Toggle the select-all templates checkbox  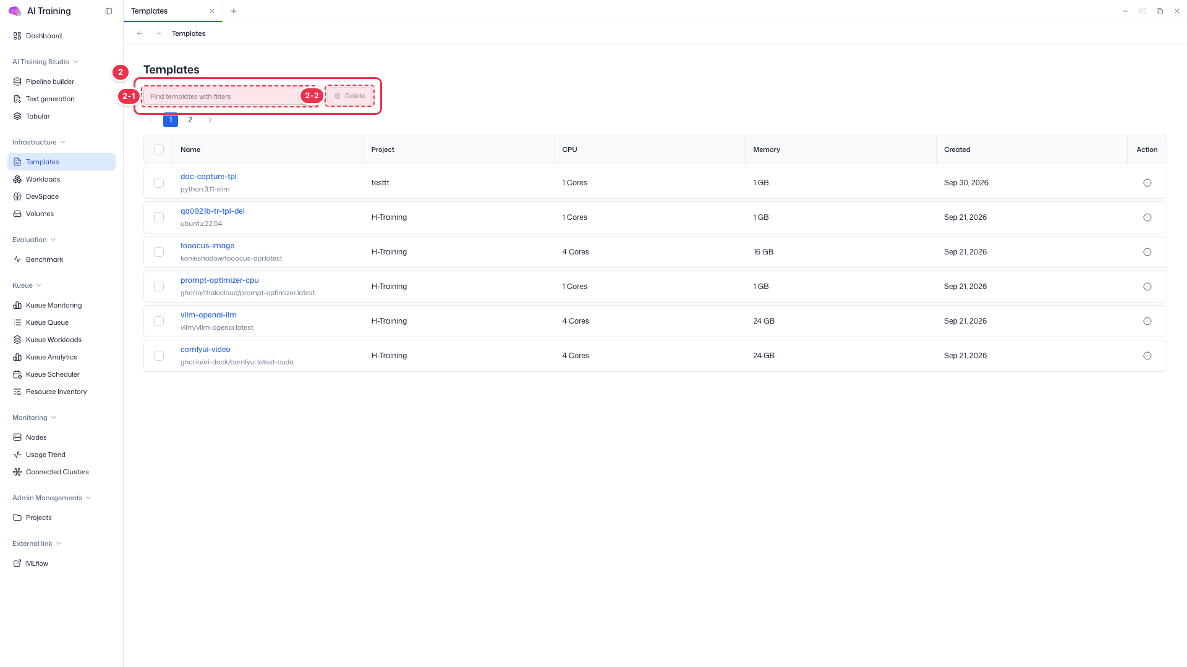point(159,149)
